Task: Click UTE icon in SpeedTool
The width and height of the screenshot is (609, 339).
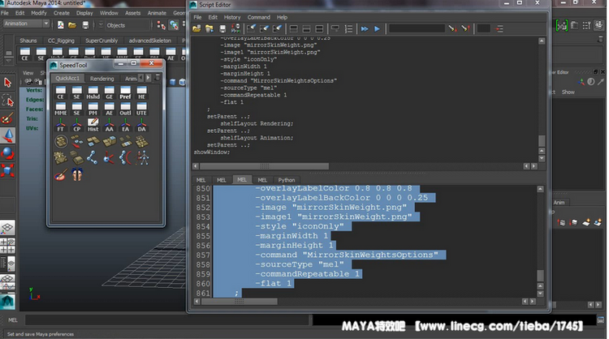Action: 141,109
